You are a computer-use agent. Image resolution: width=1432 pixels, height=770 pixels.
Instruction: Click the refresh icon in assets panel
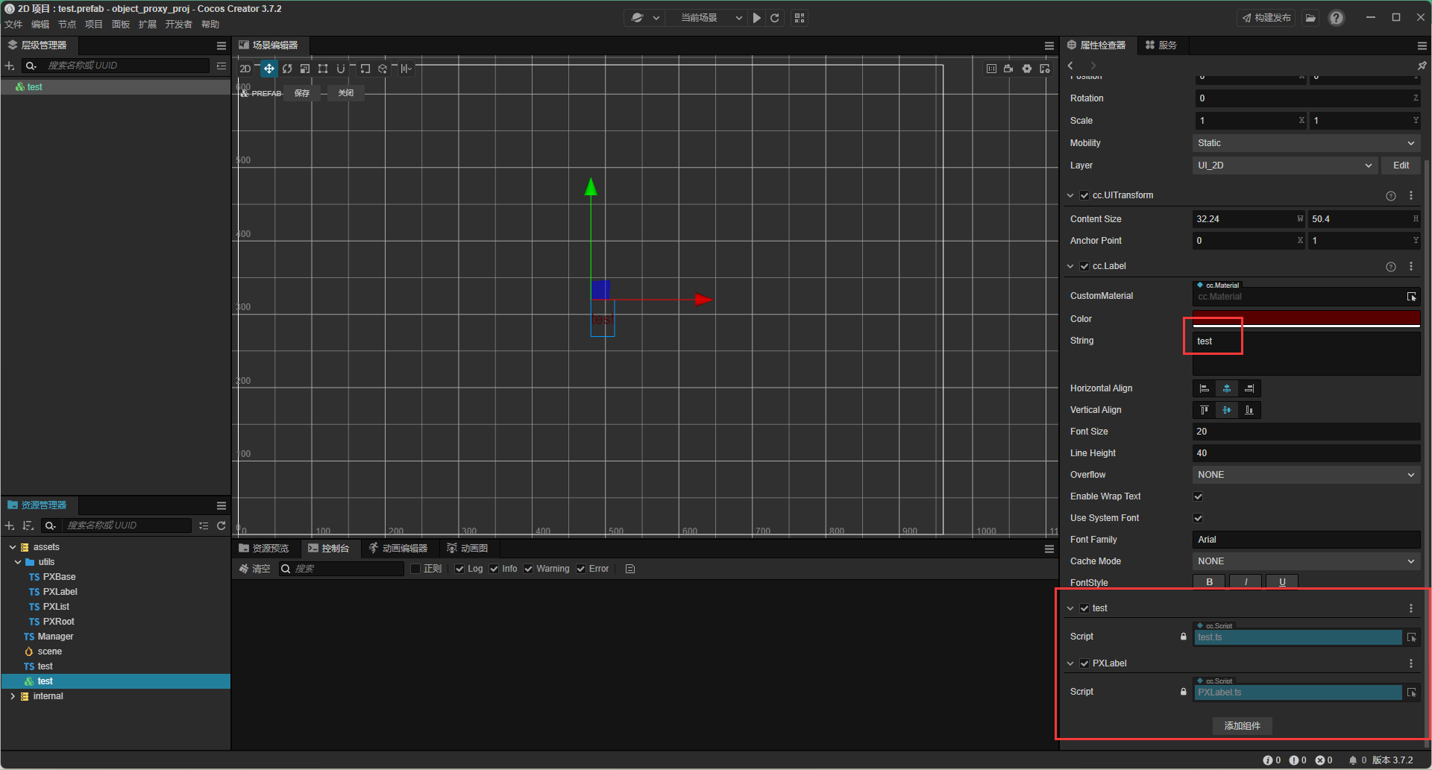222,526
